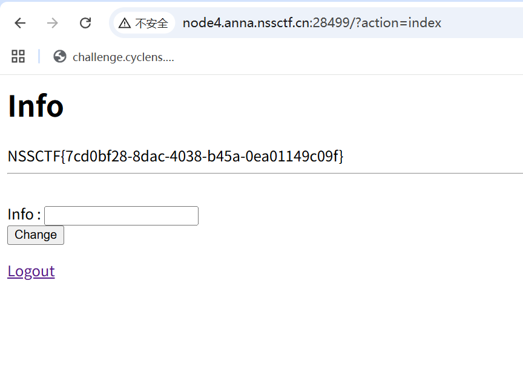This screenshot has width=523, height=373.
Task: Follow the Logout link
Action: coord(31,271)
